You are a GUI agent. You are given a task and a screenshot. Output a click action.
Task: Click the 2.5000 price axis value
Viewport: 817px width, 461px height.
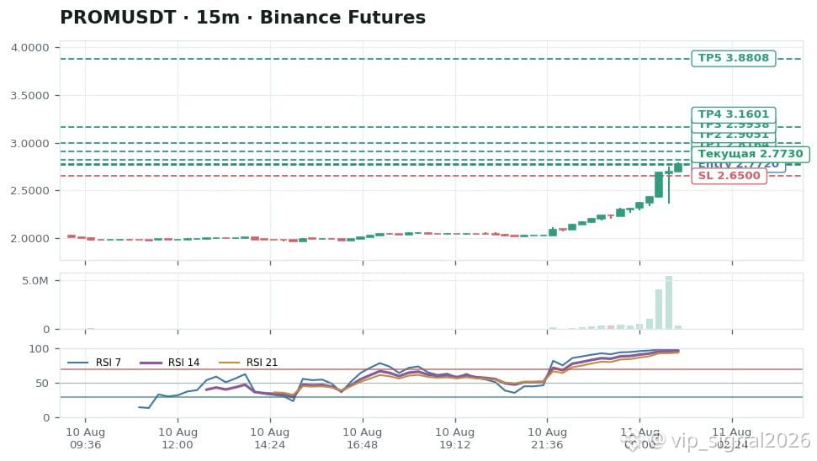[29, 191]
